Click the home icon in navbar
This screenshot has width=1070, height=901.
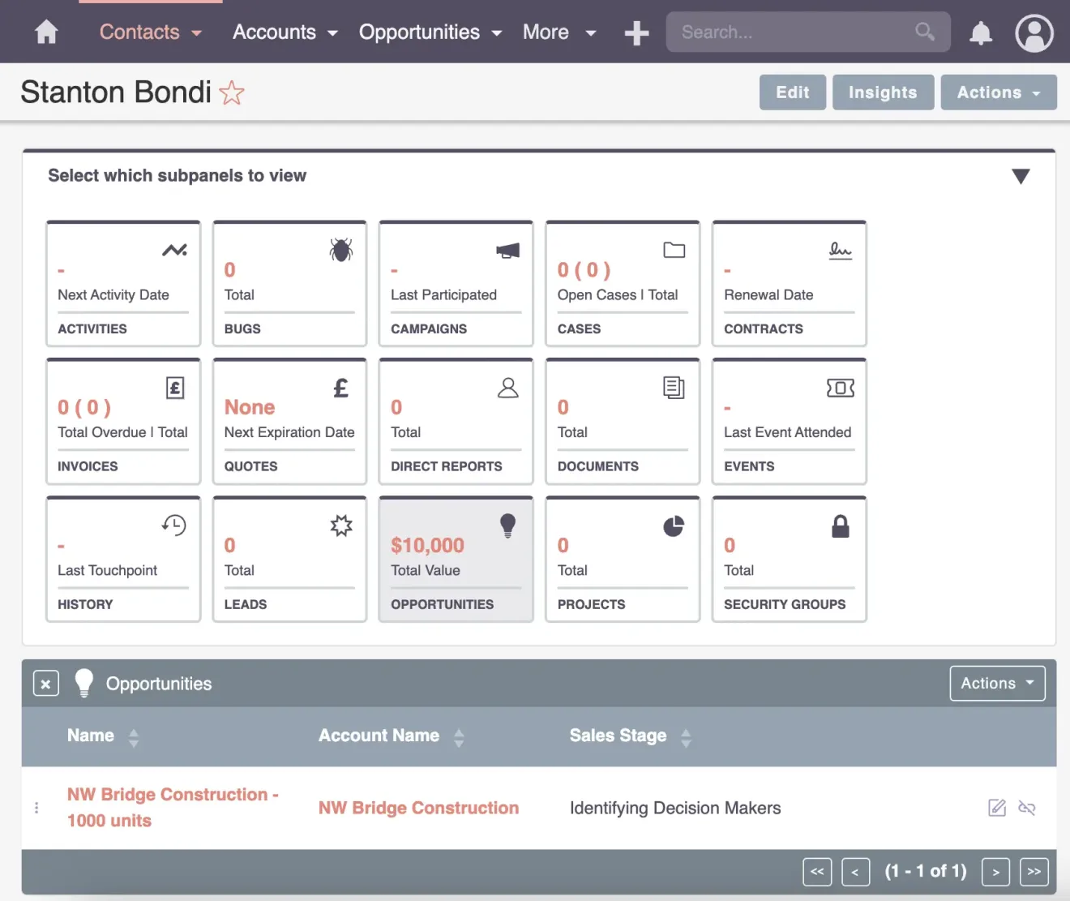tap(47, 32)
